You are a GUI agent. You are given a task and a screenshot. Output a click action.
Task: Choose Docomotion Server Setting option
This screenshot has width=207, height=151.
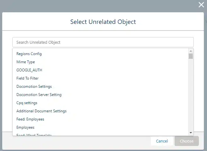[x=39, y=95]
